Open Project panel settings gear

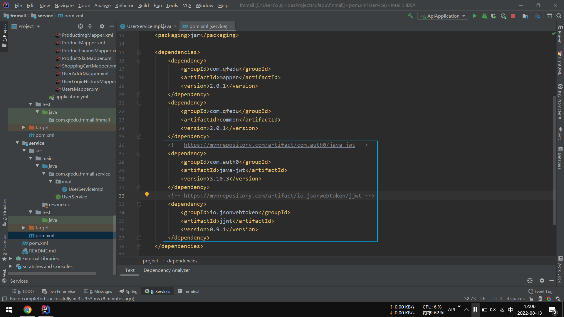tap(102, 26)
